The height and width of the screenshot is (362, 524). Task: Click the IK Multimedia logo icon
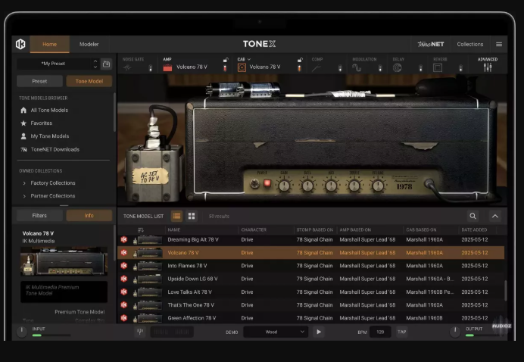20,44
